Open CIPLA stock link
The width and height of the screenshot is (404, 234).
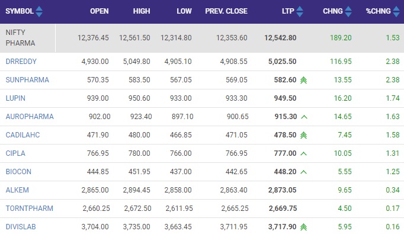pos(15,153)
